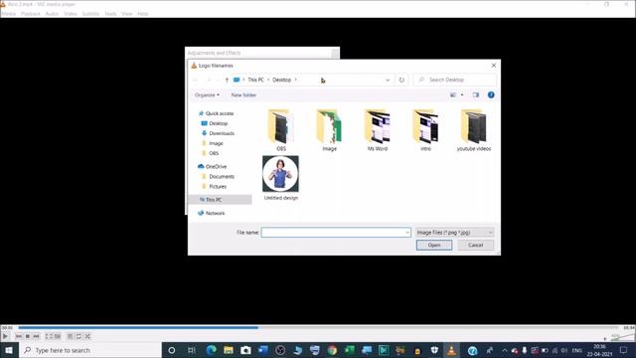Change view layout icon
This screenshot has width=636, height=358.
click(453, 95)
